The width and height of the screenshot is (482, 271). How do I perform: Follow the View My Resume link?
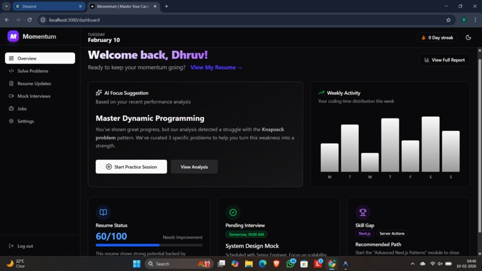click(216, 68)
